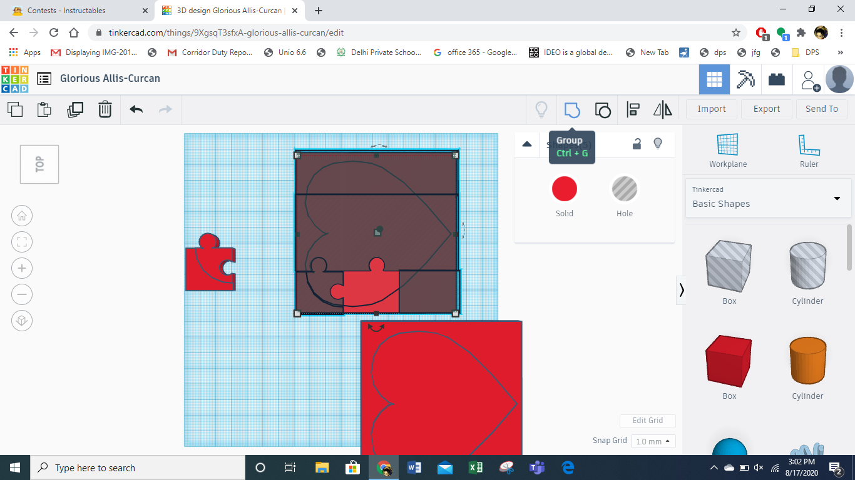Fit all shapes in view
The height and width of the screenshot is (480, 855).
coord(22,242)
